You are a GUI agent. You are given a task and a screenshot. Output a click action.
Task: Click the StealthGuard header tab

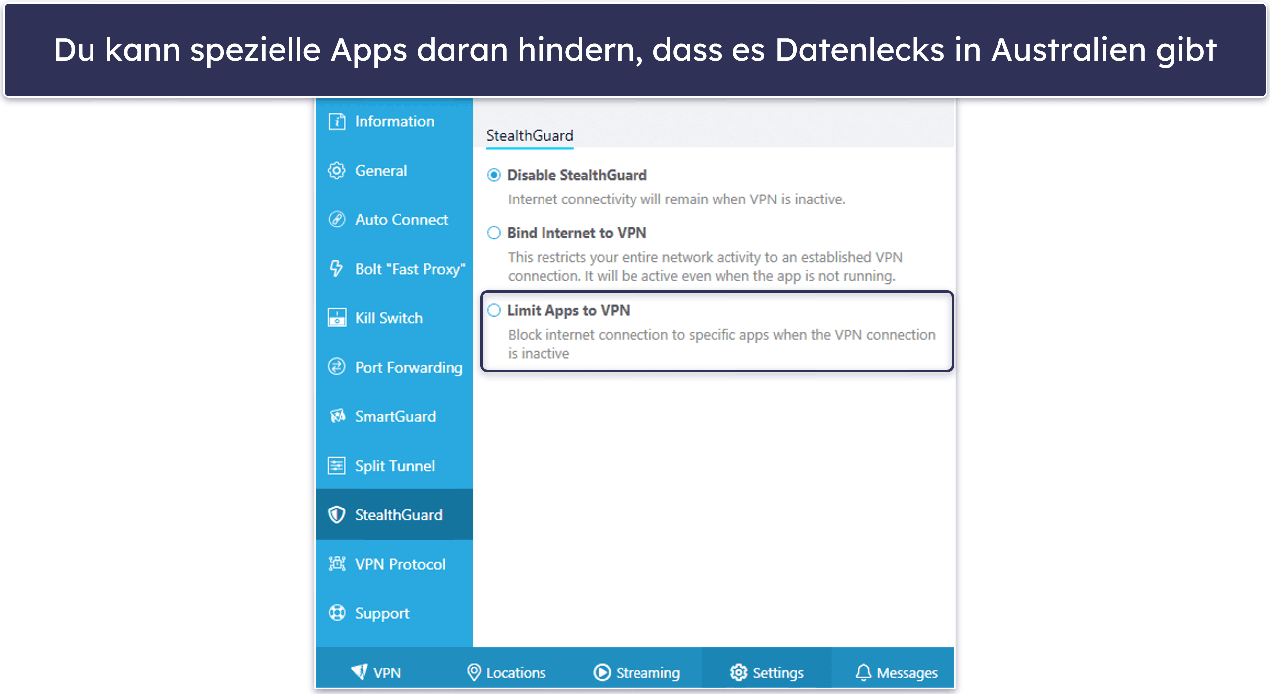[x=530, y=136]
